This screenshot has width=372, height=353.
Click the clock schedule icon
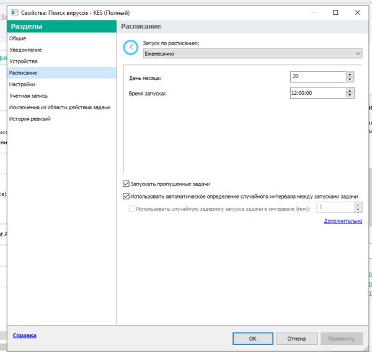[x=130, y=48]
